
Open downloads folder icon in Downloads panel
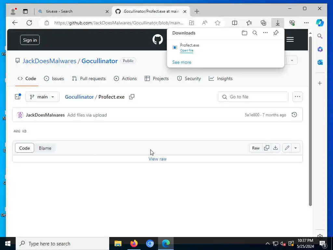pyautogui.click(x=245, y=33)
